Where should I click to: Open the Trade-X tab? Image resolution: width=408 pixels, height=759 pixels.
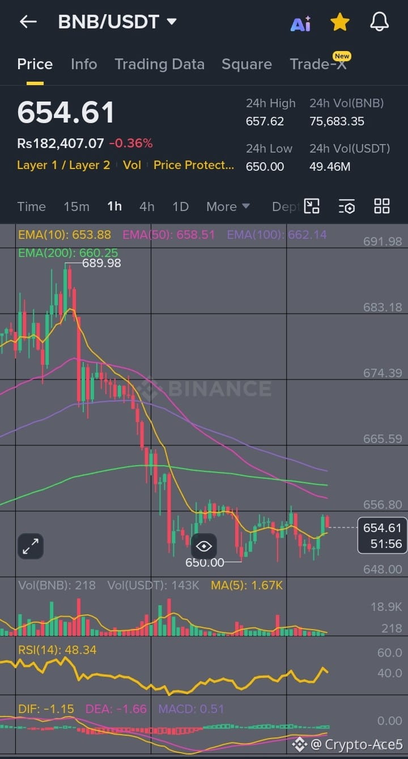(318, 64)
